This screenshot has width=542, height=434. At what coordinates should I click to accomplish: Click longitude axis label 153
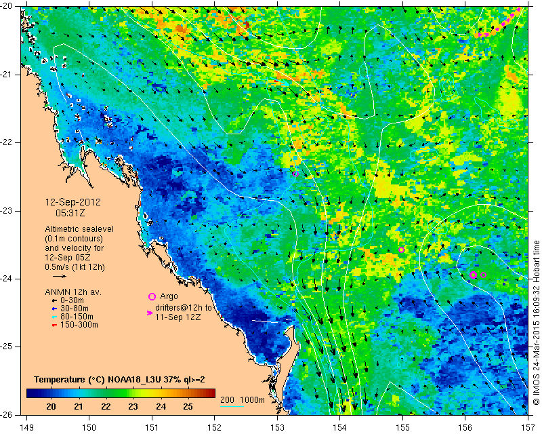pyautogui.click(x=277, y=427)
